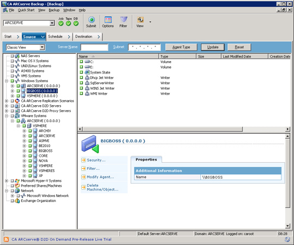Toggle the System State checkbox
Image resolution: width=294 pixels, height=245 pixels.
pyautogui.click(x=81, y=72)
